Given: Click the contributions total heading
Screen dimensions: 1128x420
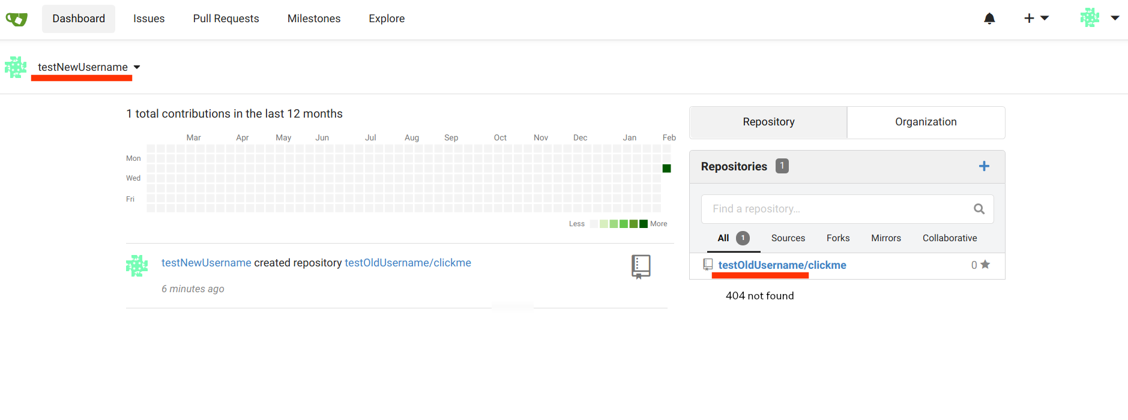Looking at the screenshot, I should [235, 114].
